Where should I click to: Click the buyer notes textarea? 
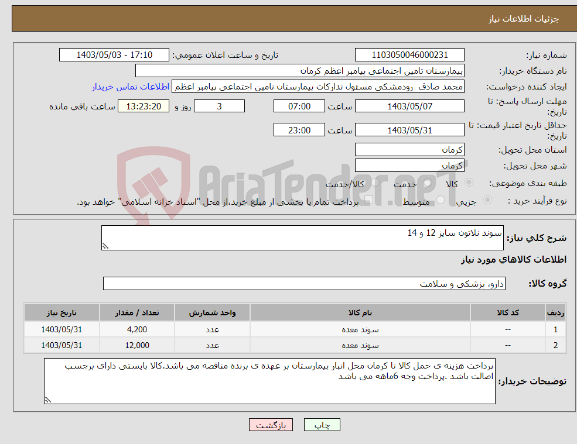tap(269, 381)
